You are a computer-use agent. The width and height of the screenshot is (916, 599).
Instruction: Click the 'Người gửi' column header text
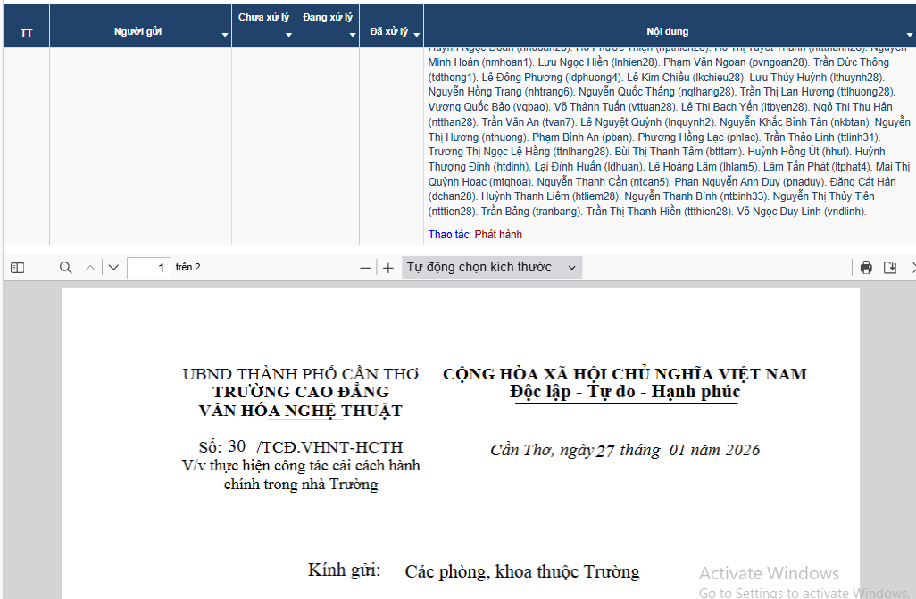click(137, 32)
